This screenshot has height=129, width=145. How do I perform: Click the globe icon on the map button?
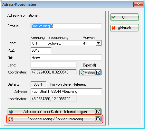click(x=11, y=112)
